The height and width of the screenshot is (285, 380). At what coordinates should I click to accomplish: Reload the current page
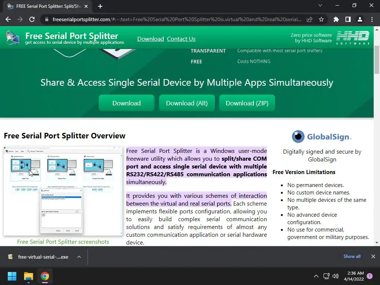tap(32, 19)
